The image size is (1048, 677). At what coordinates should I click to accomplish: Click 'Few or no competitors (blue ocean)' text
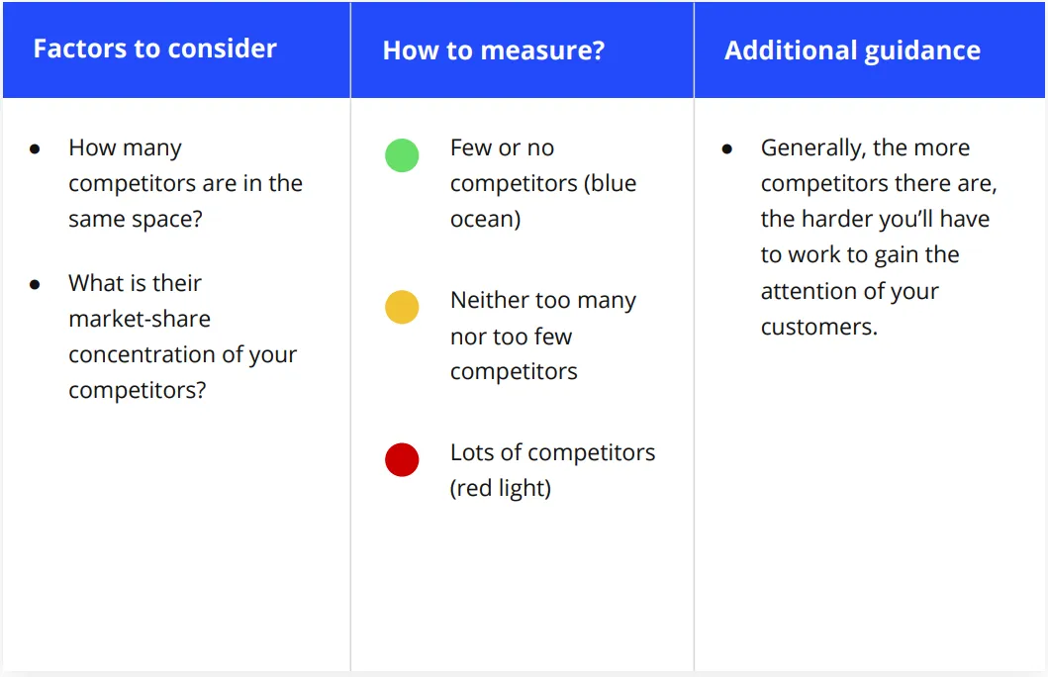[543, 183]
